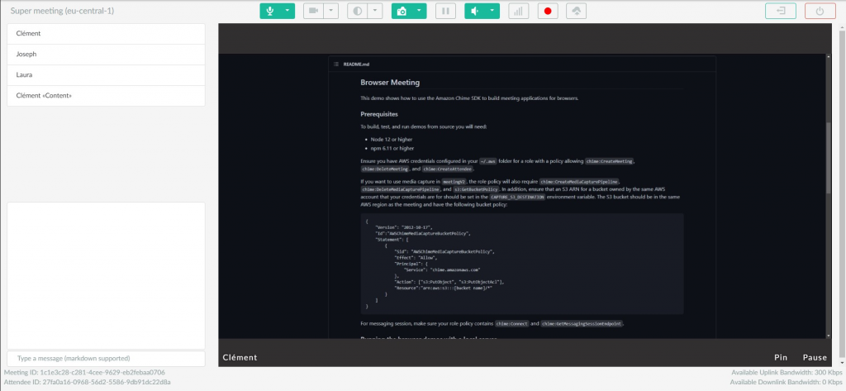This screenshot has height=391, width=846.
Task: Click the cloud upload icon
Action: click(x=575, y=11)
